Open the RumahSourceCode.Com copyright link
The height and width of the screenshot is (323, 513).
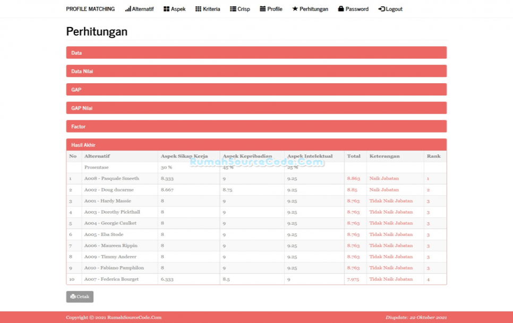click(135, 317)
